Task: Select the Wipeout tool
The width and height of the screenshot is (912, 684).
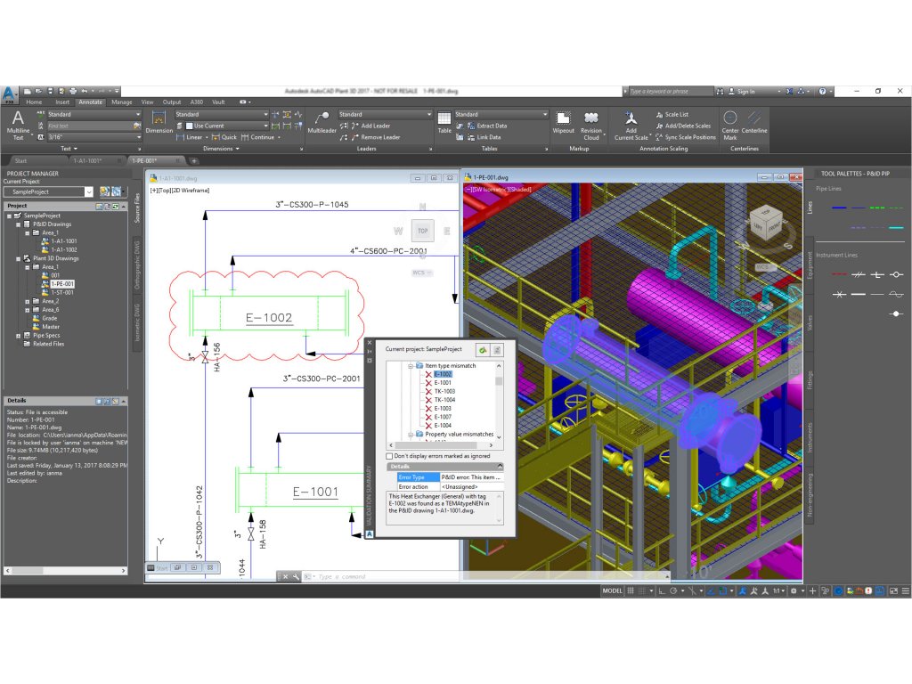Action: (x=563, y=122)
